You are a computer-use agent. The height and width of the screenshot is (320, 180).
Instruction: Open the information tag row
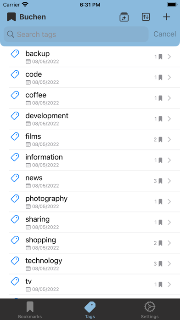95,160
